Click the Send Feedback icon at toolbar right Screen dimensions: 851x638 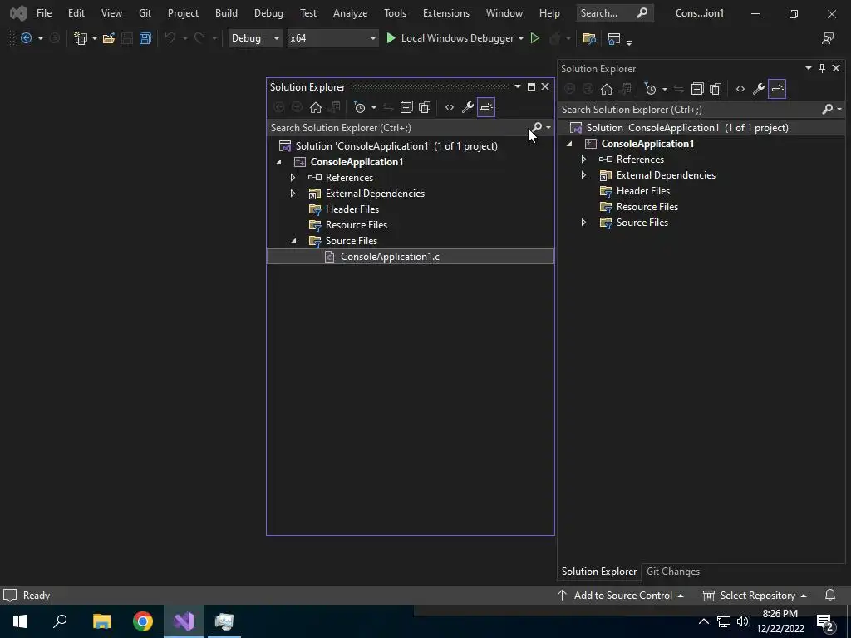tap(827, 38)
